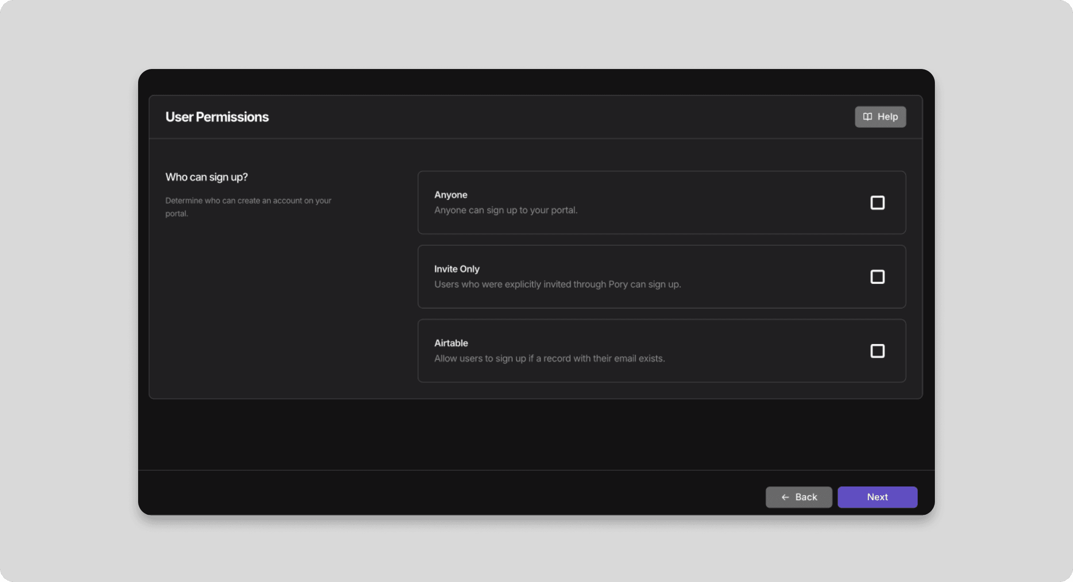Click the word Help in top-right button
This screenshot has height=582, width=1073.
888,117
